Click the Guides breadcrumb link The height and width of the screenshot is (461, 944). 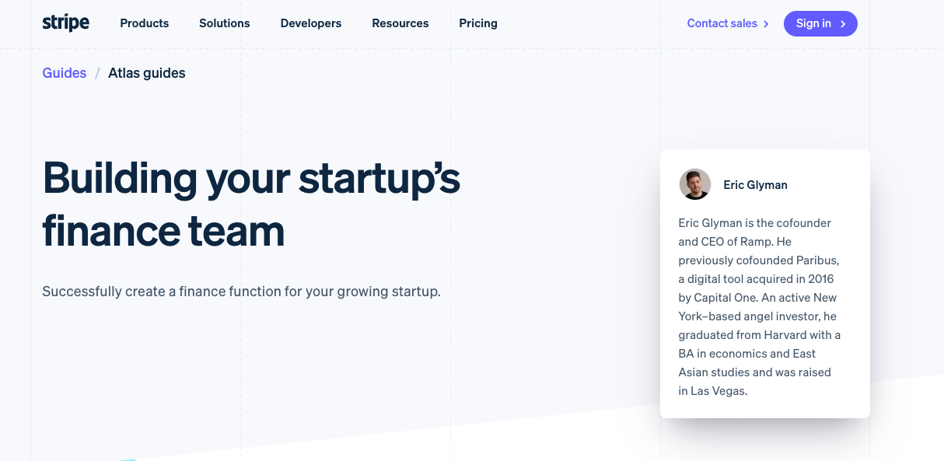[64, 73]
